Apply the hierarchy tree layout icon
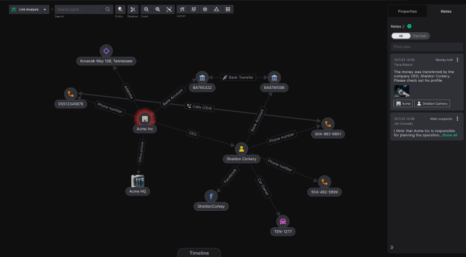The height and width of the screenshot is (257, 466). 217,10
